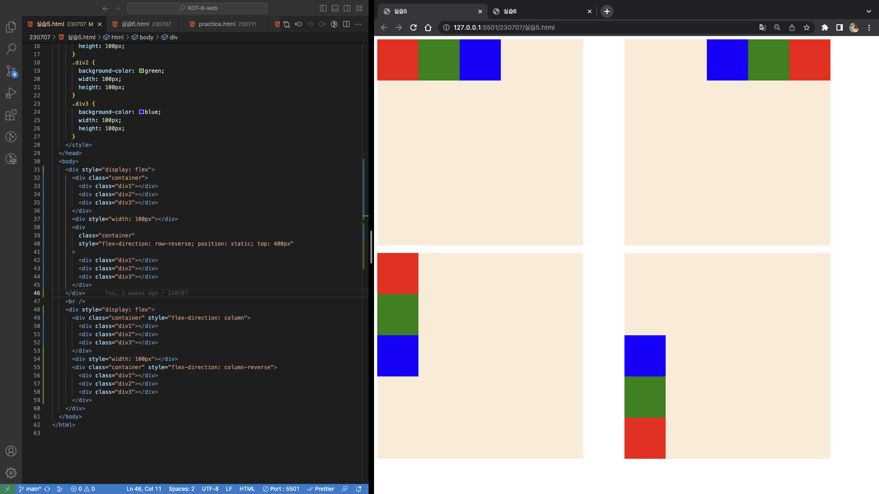Open the green color swatch picker
Image resolution: width=879 pixels, height=494 pixels.
click(141, 71)
